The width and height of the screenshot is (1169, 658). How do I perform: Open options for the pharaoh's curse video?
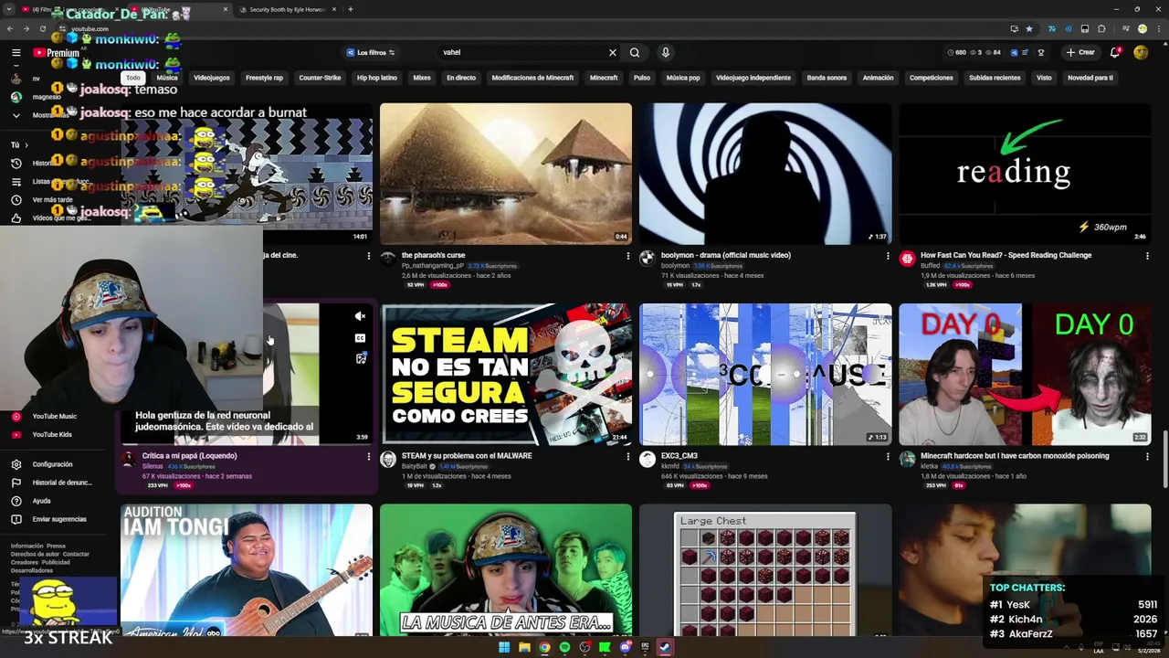[x=627, y=256]
